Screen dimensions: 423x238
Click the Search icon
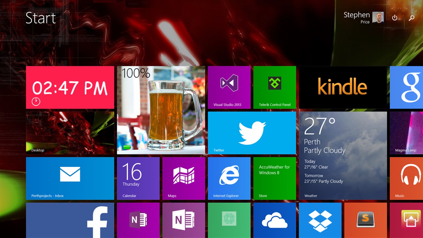[411, 18]
